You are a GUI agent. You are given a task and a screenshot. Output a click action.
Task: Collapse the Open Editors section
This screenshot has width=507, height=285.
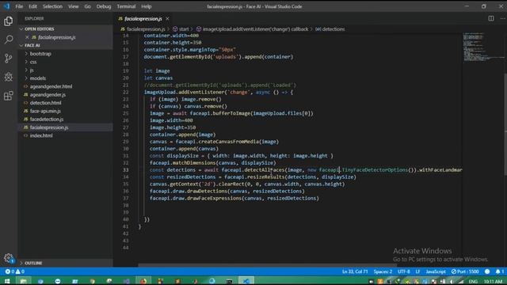[x=66, y=29]
